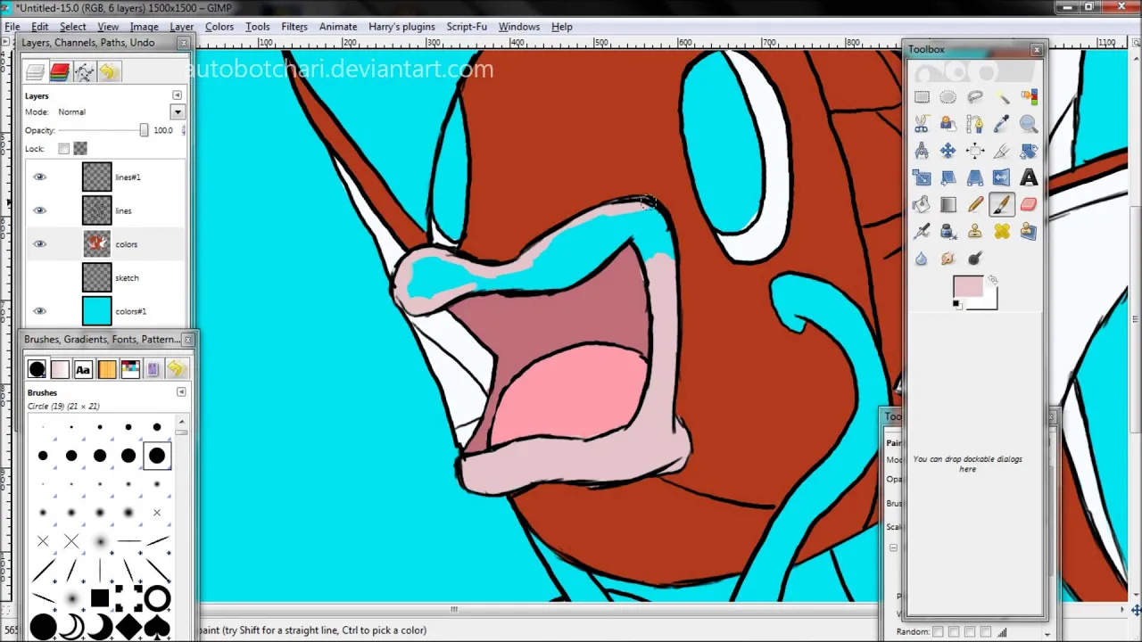Select the sketch layer thumbnail
Screen dimensions: 1142x642
point(96,277)
